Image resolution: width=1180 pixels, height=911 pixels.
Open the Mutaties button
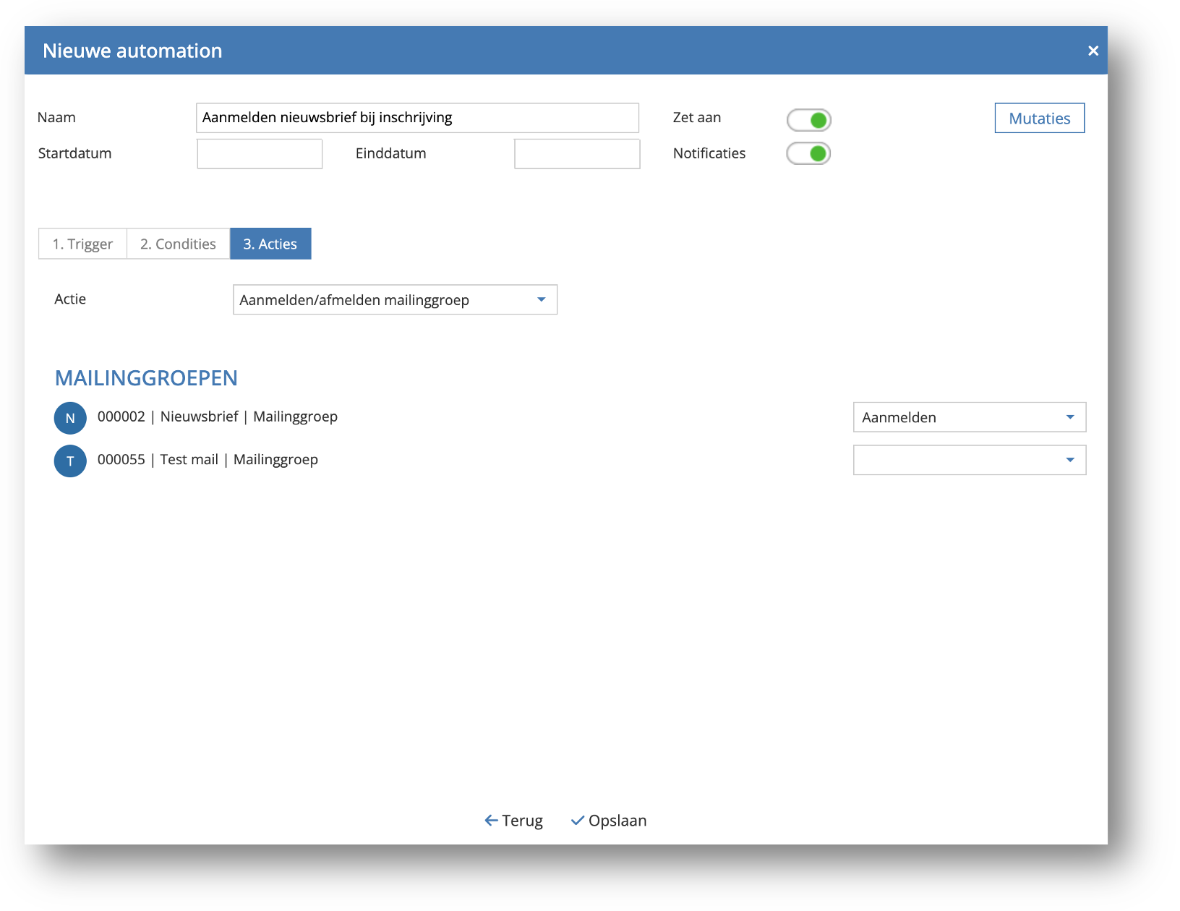[x=1040, y=118]
